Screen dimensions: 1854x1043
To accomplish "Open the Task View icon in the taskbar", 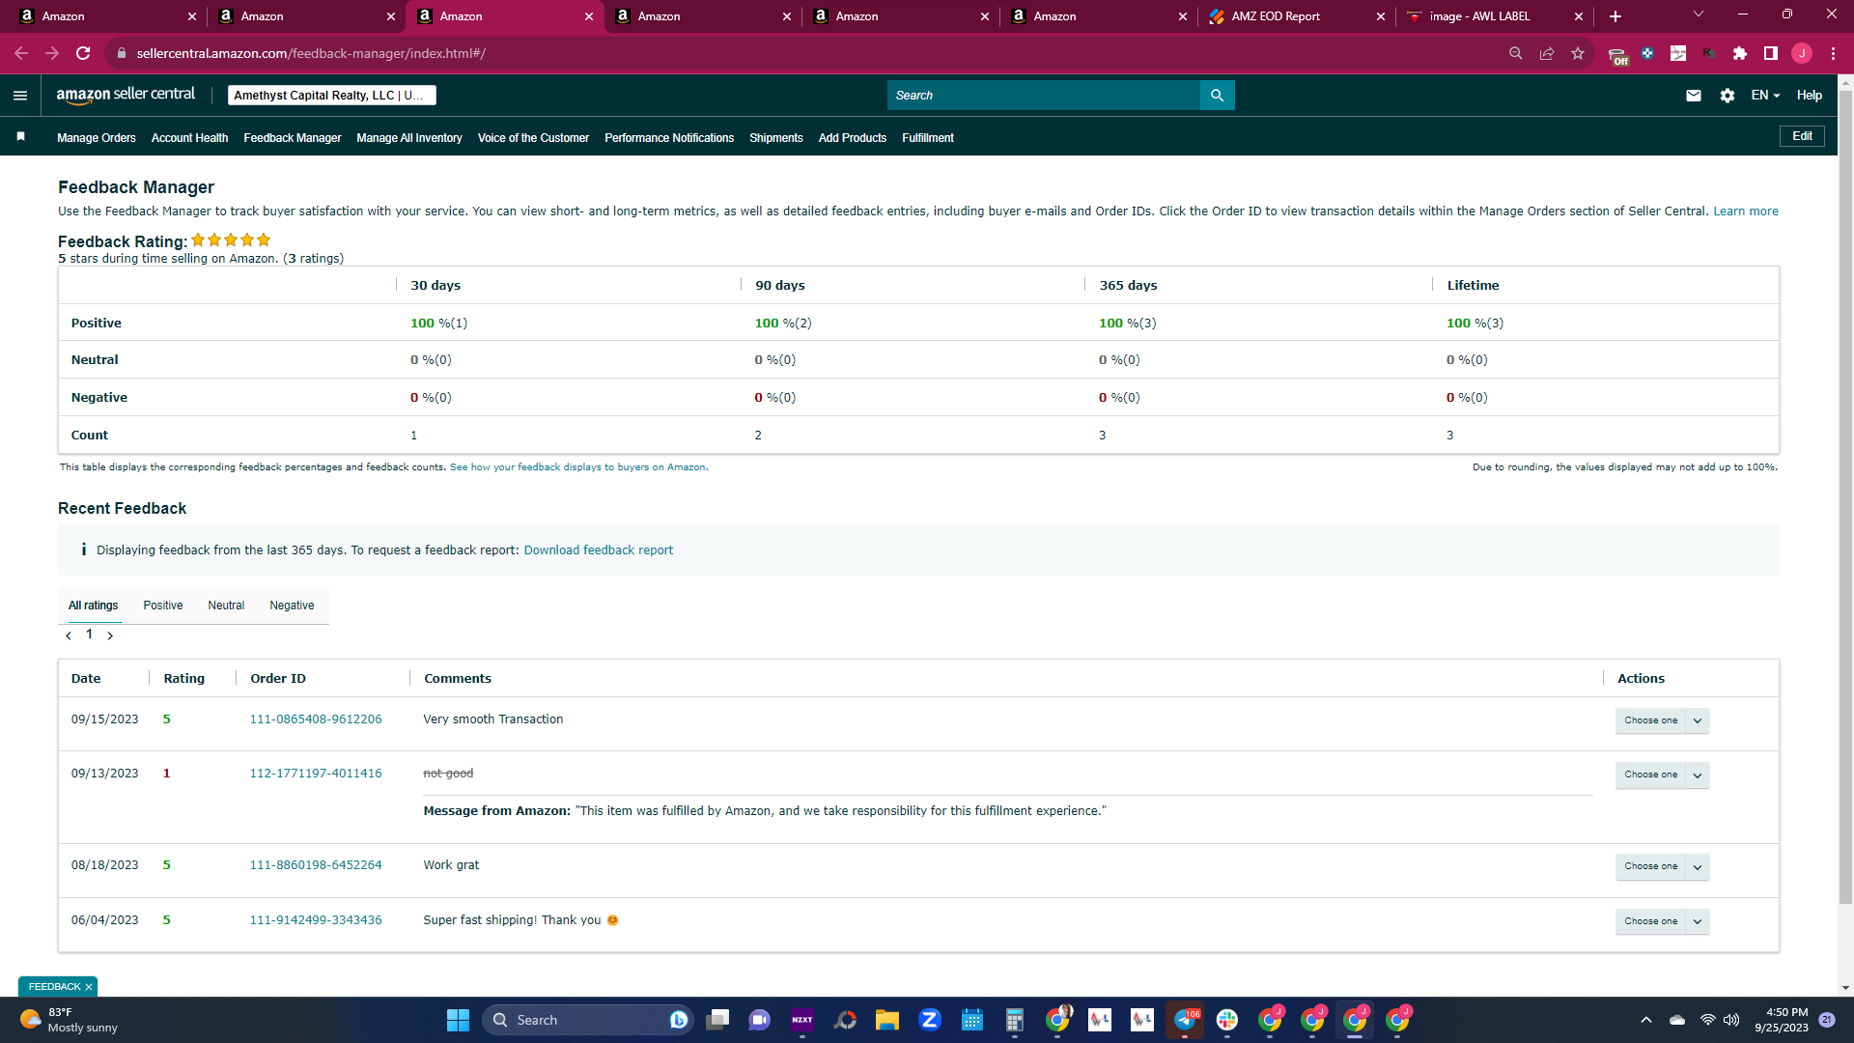I will tap(717, 1020).
